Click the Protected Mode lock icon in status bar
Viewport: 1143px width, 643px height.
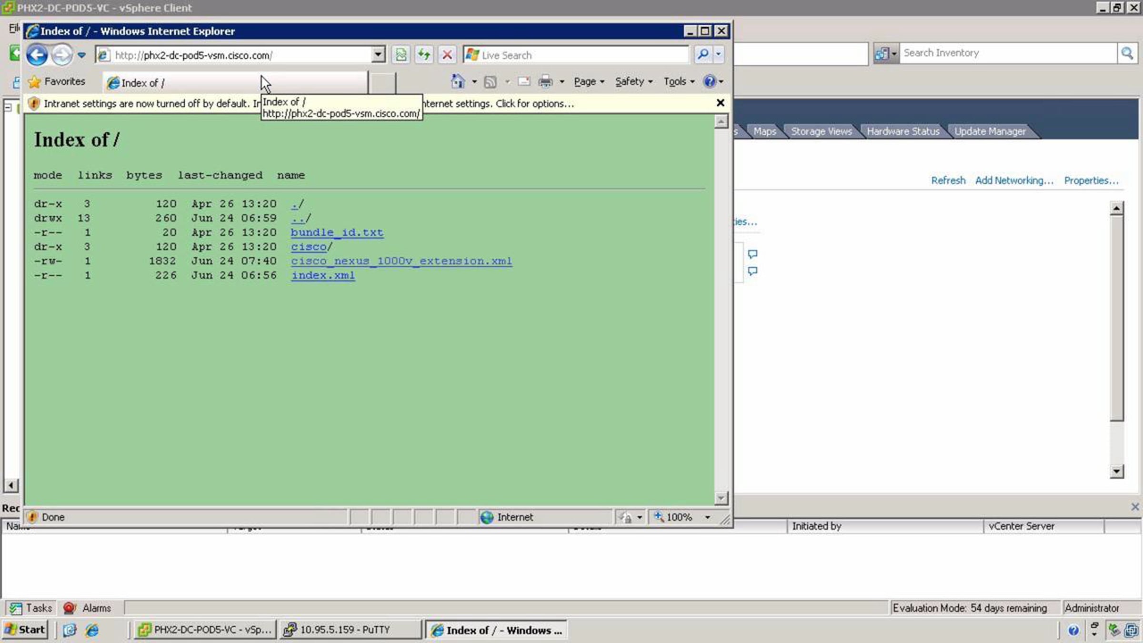[626, 517]
